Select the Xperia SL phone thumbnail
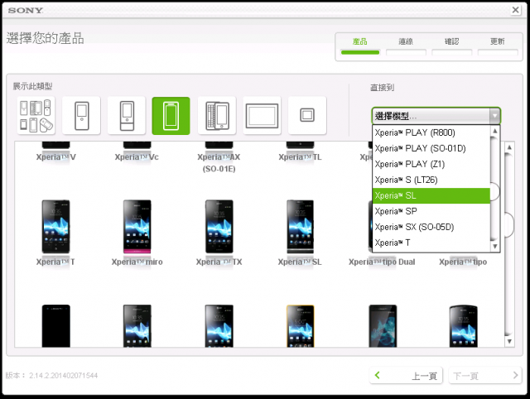 coord(300,226)
